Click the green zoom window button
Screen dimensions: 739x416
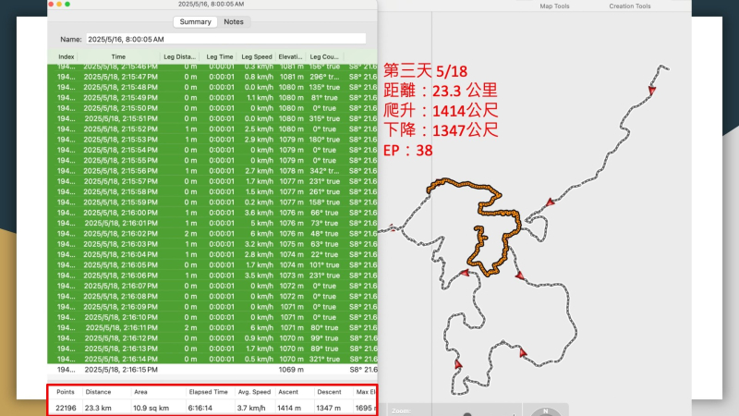(67, 4)
